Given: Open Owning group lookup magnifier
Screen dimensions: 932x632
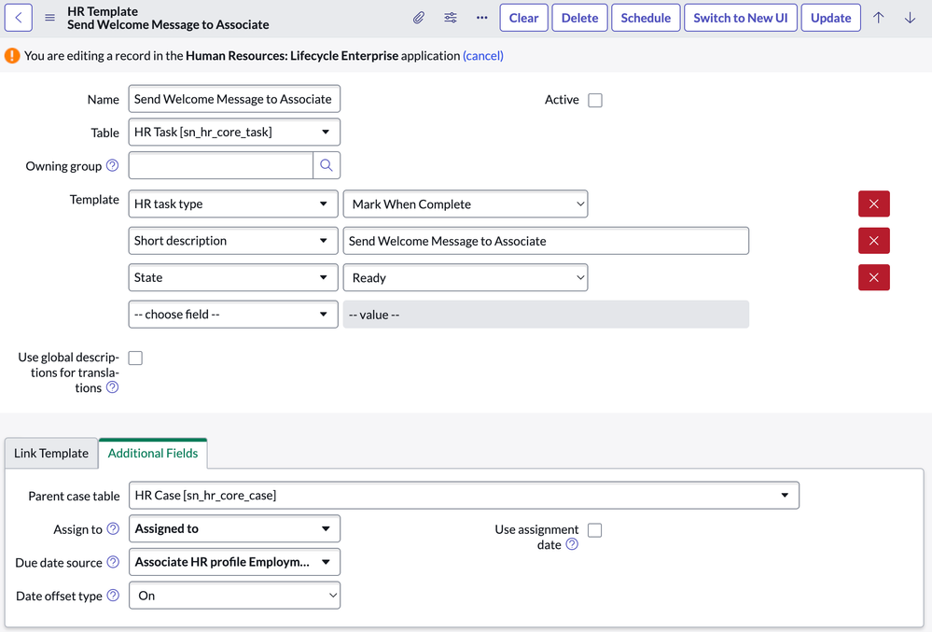Looking at the screenshot, I should 327,165.
